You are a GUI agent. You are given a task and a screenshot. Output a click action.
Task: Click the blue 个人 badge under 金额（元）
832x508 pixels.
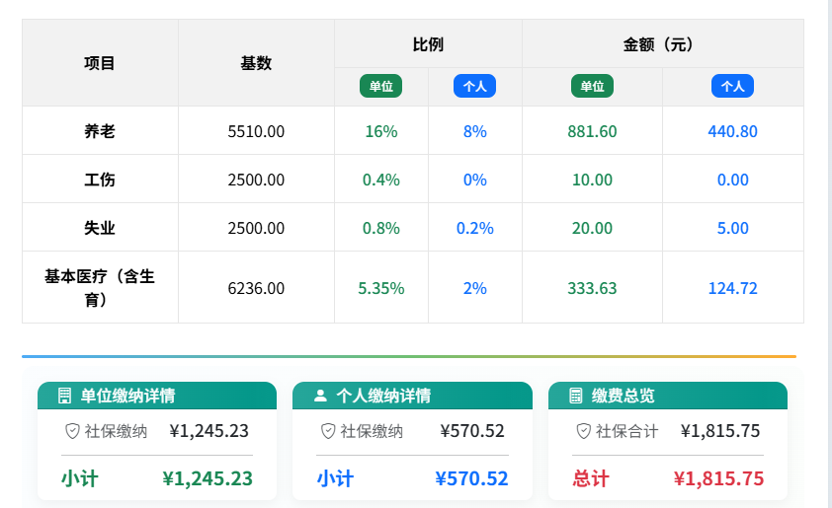(733, 86)
